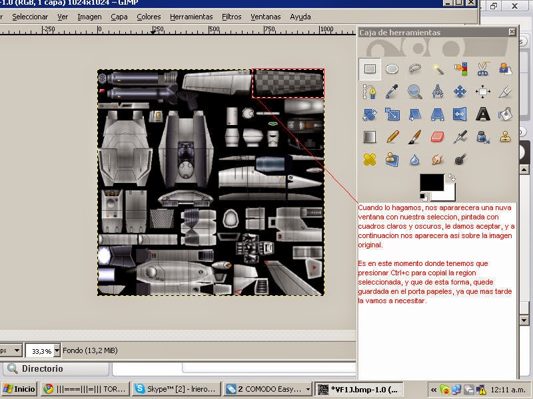Screen dimensions: 533x399
Task: Choose the Shear tool
Action: coord(414,114)
